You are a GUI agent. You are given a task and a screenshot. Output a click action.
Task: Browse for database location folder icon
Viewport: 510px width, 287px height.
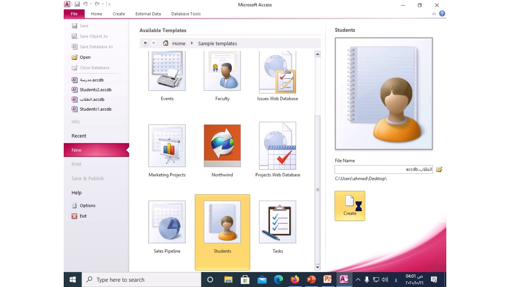click(x=439, y=169)
